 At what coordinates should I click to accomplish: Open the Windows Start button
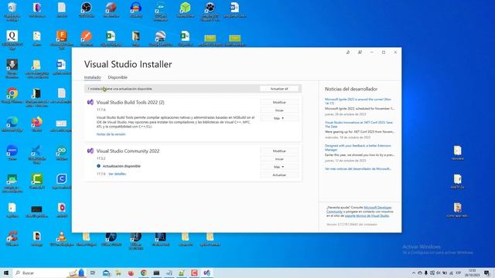(6, 273)
